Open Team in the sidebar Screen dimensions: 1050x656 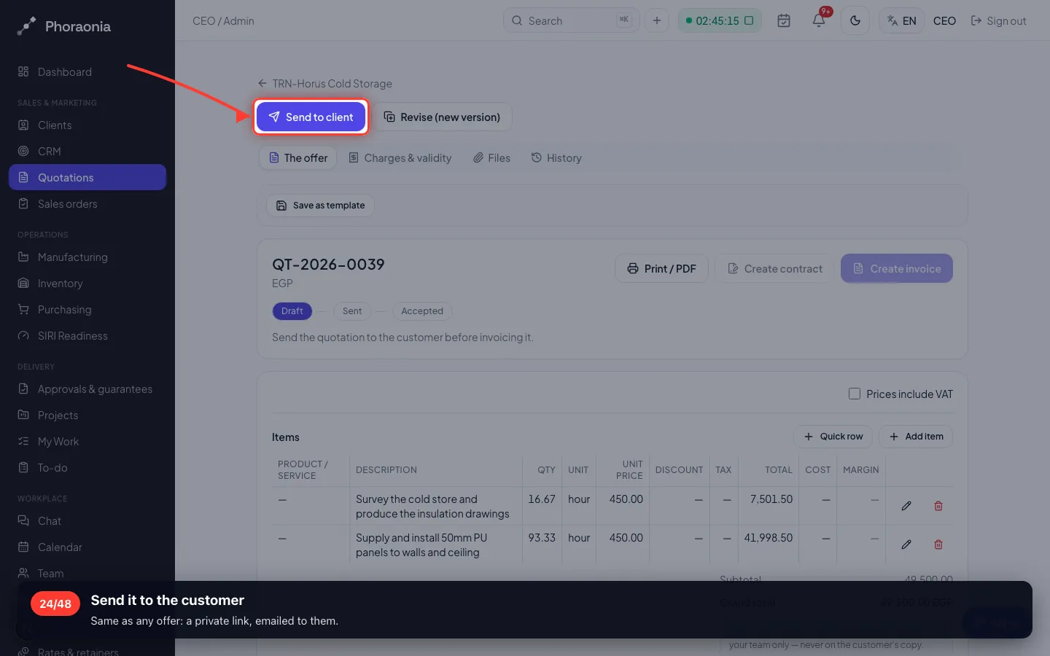[x=87, y=573]
